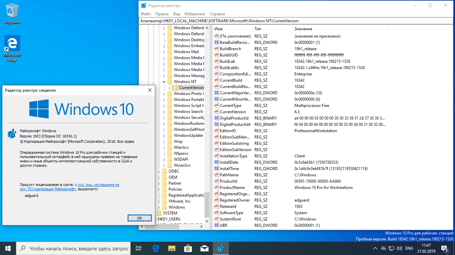Collapse the Windows NT tree node
This screenshot has width=455, height=255.
click(164, 82)
